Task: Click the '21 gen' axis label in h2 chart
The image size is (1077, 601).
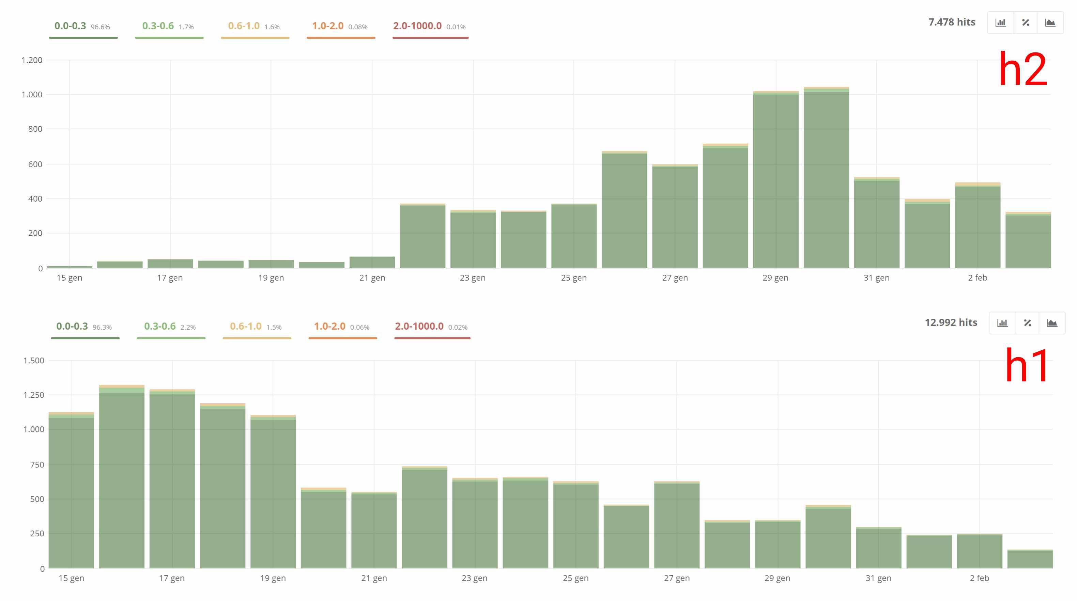Action: (x=372, y=278)
